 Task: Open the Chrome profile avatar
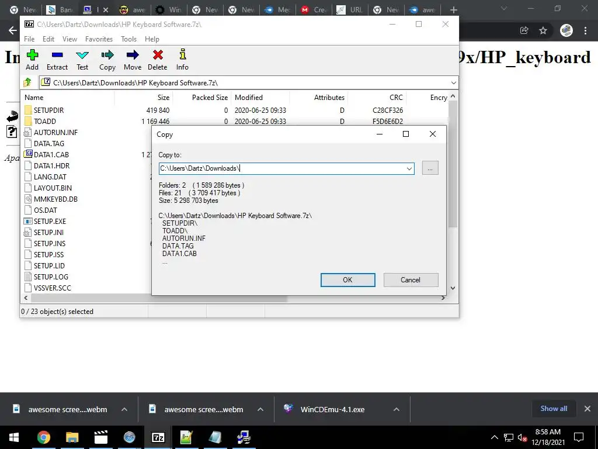566,30
